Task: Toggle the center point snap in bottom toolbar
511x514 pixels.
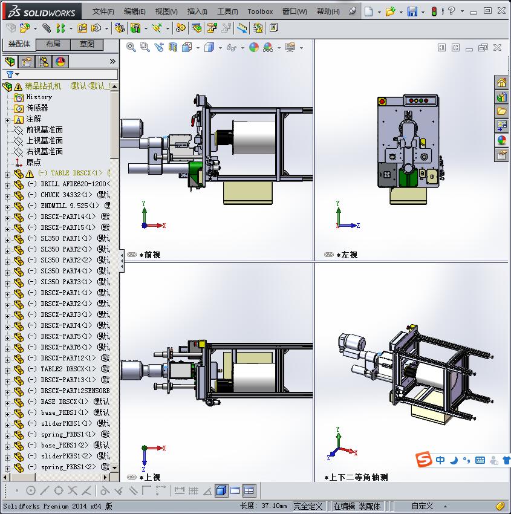Action: pyautogui.click(x=30, y=490)
